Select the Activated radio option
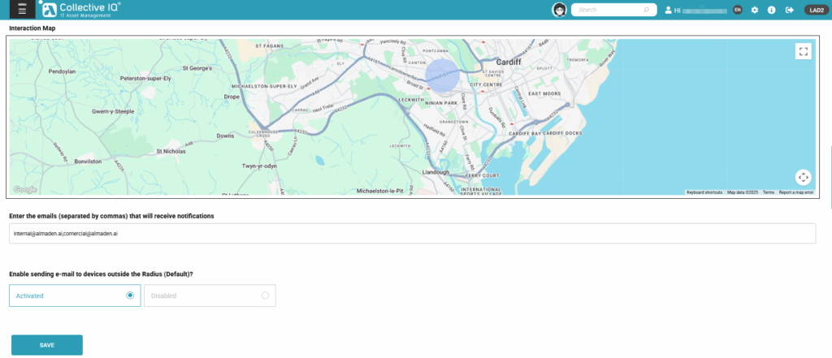The image size is (832, 358). pos(130,295)
